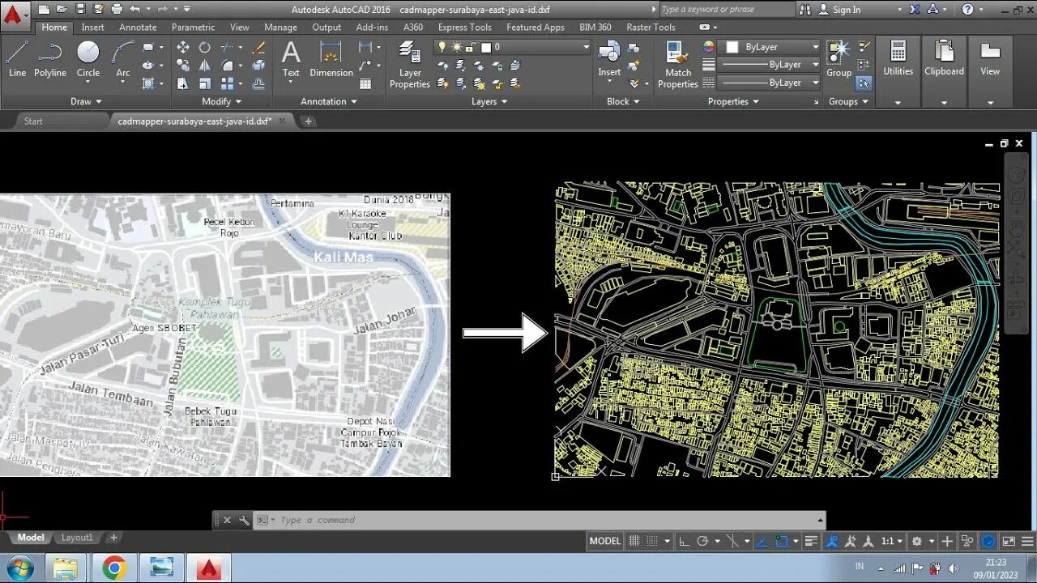Open the Parametric ribbon tab
Image resolution: width=1037 pixels, height=583 pixels.
(193, 27)
